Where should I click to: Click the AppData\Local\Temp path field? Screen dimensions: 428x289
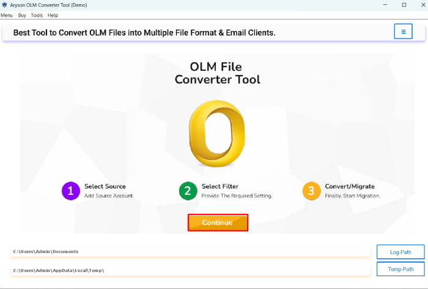(x=191, y=270)
